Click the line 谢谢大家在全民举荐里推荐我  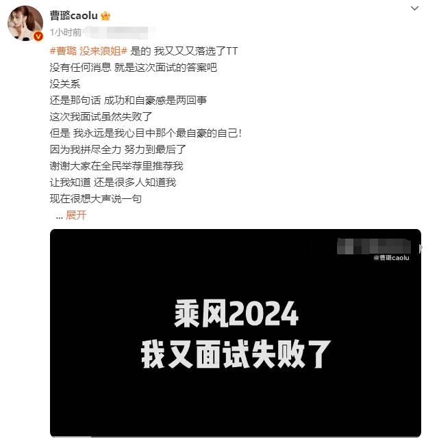click(x=116, y=166)
